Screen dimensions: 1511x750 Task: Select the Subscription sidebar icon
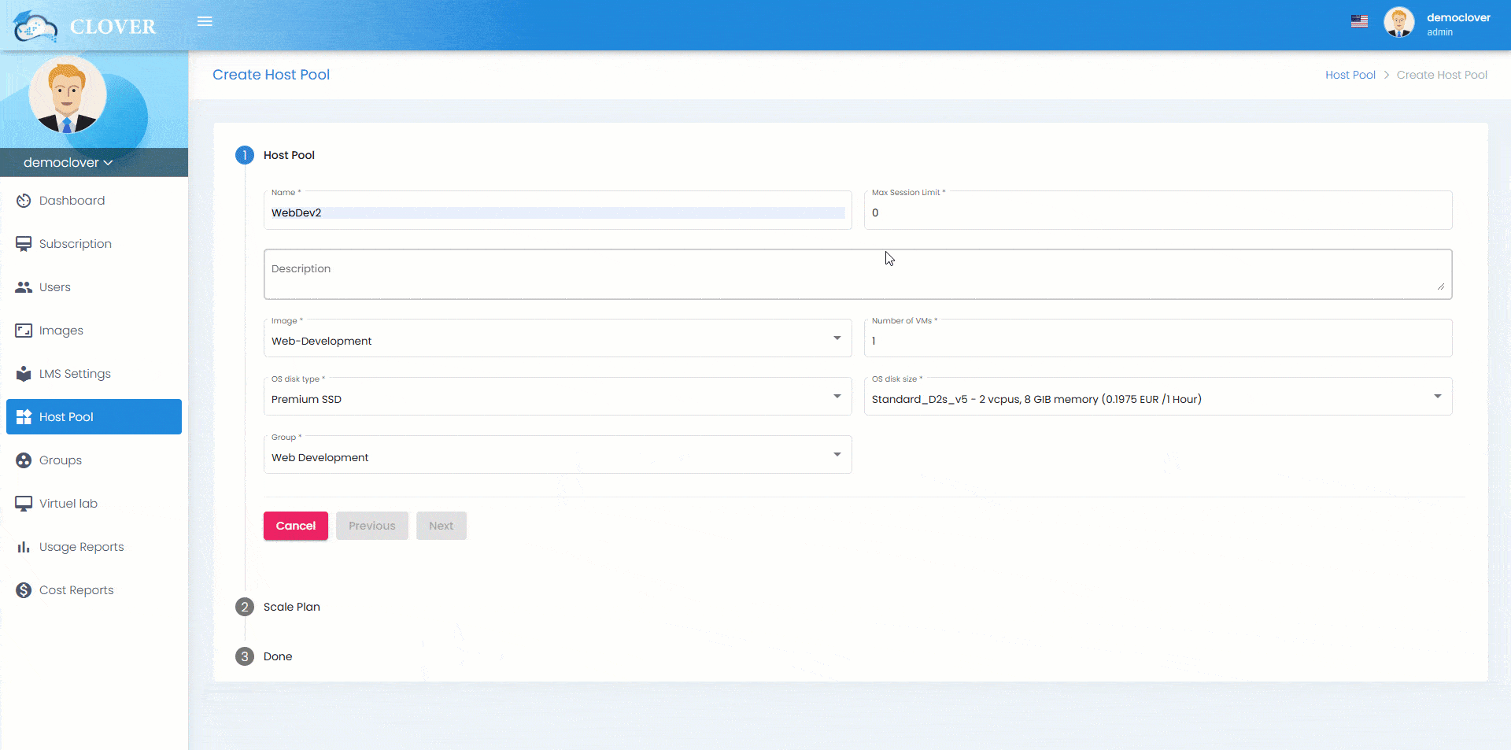[24, 244]
